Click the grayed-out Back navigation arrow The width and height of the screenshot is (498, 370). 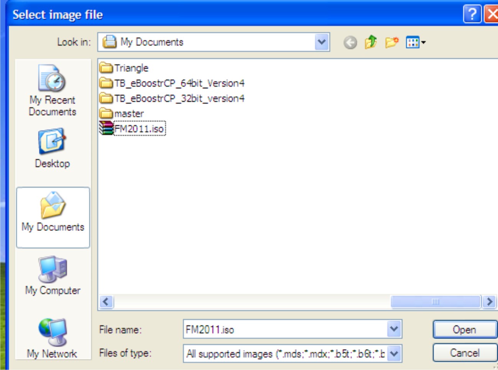[351, 42]
